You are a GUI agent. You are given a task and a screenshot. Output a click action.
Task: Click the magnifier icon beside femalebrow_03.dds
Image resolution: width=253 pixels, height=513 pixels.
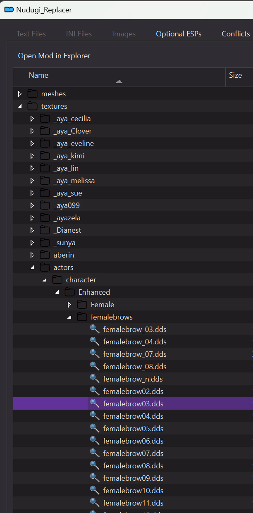[95, 329]
